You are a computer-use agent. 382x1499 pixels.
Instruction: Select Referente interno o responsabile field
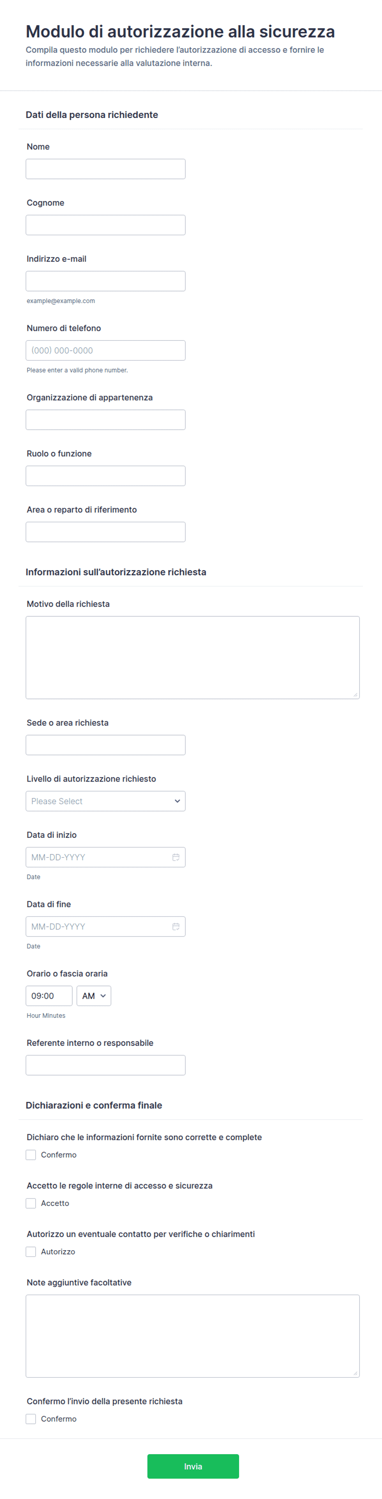[105, 1065]
